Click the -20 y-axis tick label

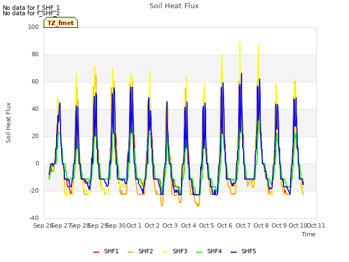click(34, 191)
